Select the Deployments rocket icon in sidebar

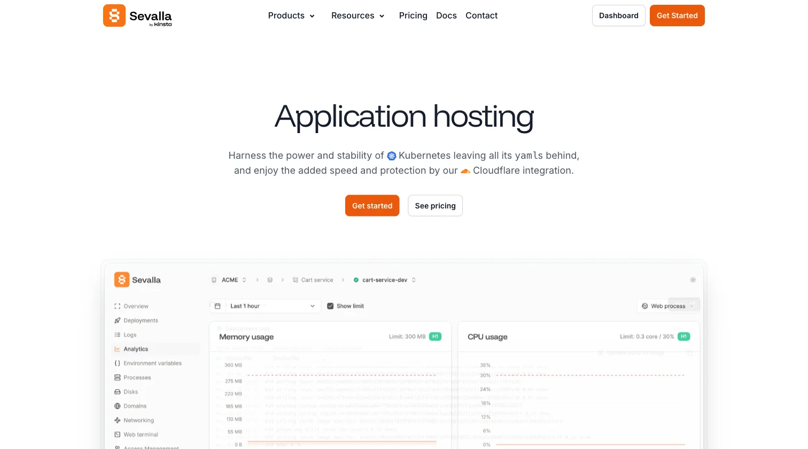click(118, 321)
